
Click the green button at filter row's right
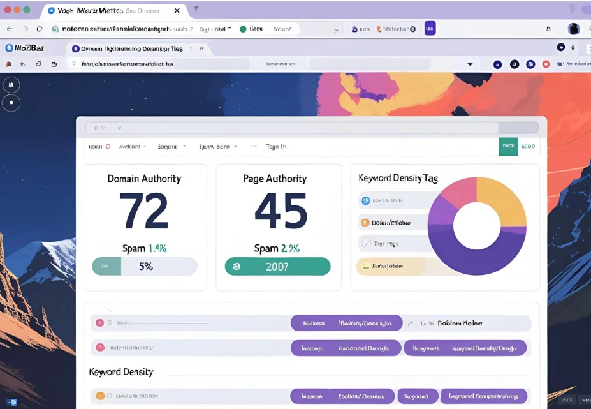tap(508, 146)
